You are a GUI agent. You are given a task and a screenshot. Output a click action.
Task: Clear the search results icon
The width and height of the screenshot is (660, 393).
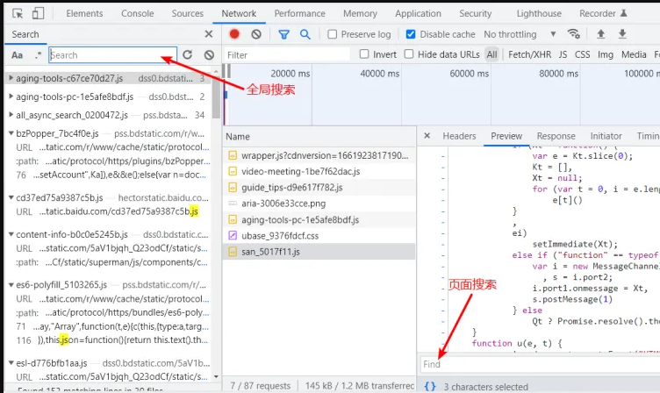pyautogui.click(x=209, y=54)
